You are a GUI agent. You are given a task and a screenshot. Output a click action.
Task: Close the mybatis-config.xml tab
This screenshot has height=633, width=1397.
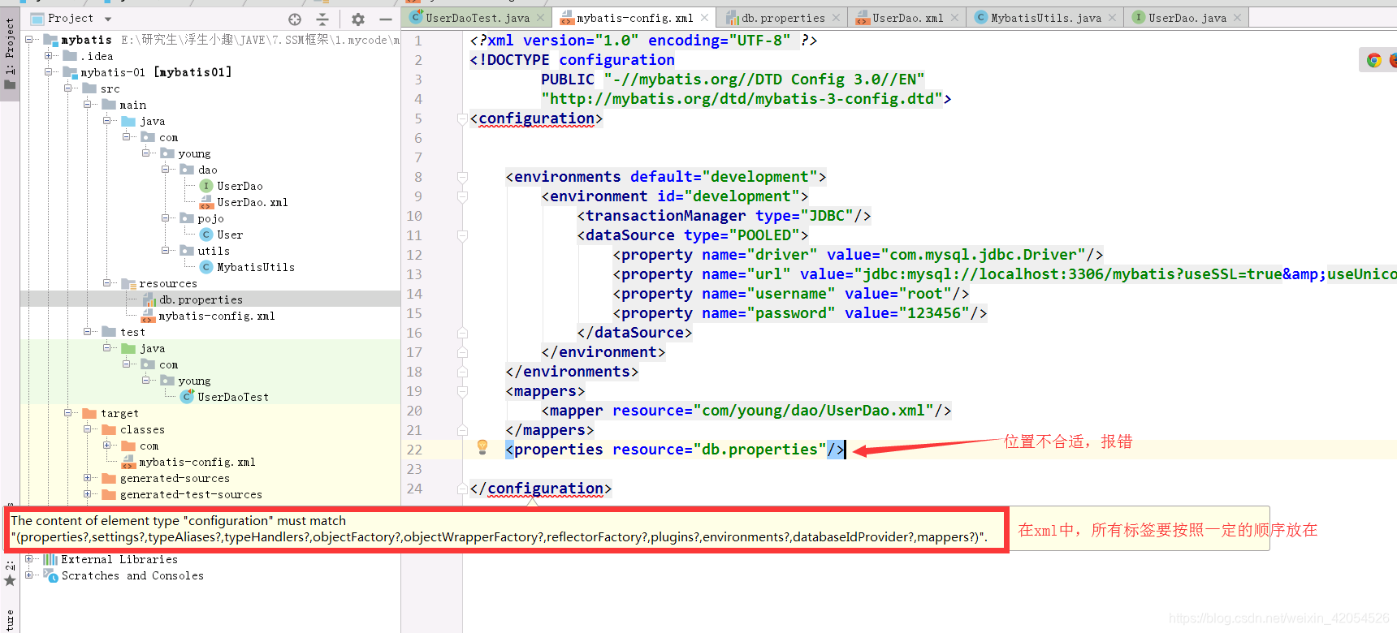tap(704, 18)
